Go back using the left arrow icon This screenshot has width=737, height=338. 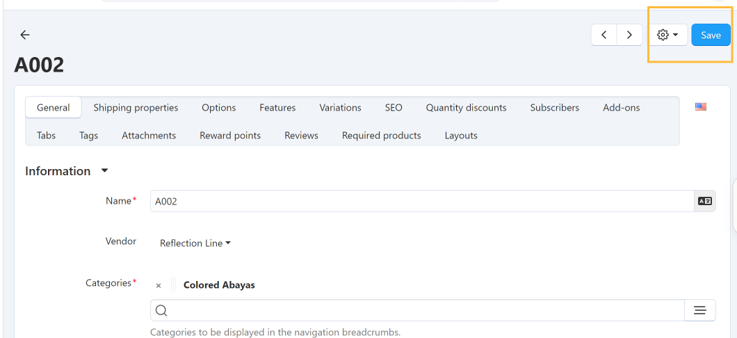pyautogui.click(x=25, y=34)
